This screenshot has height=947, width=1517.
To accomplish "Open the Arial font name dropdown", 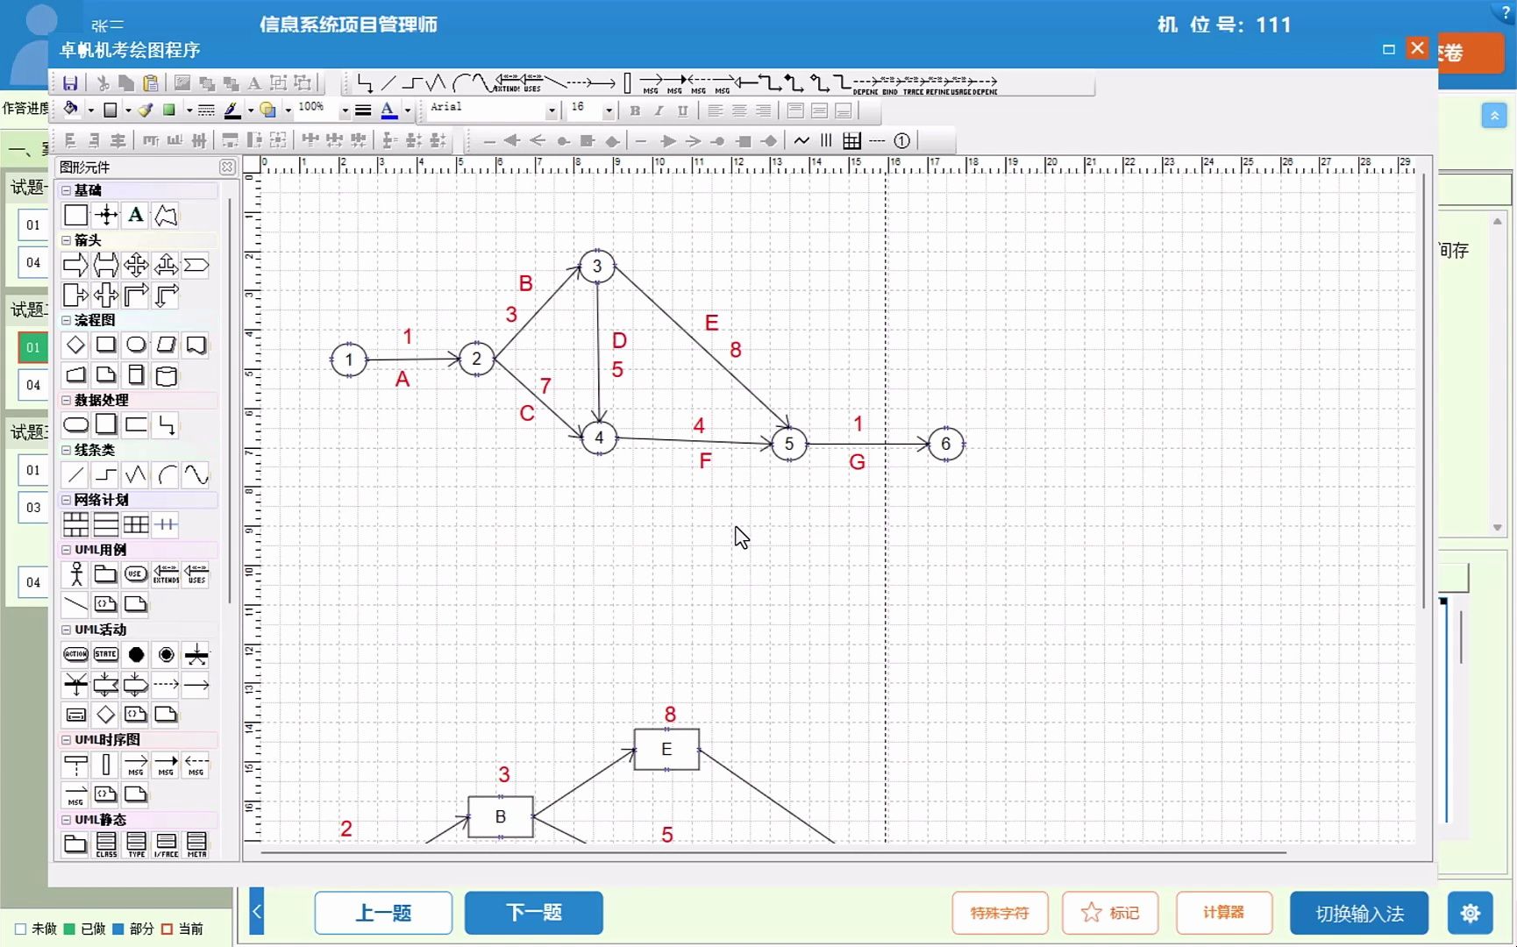I will point(552,110).
